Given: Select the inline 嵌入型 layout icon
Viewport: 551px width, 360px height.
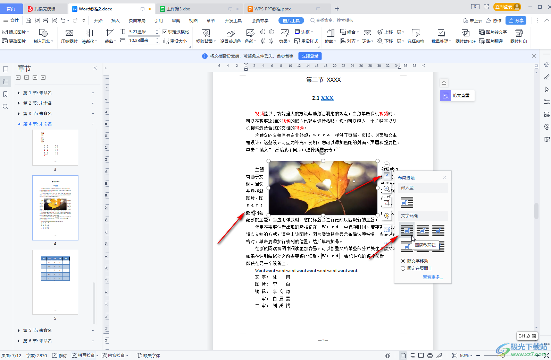Looking at the screenshot, I should 407,202.
